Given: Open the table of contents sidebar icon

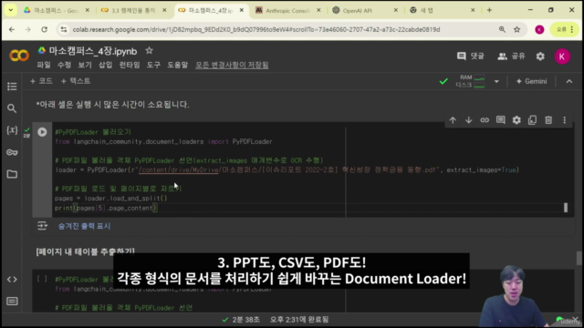Looking at the screenshot, I should pyautogui.click(x=12, y=87).
